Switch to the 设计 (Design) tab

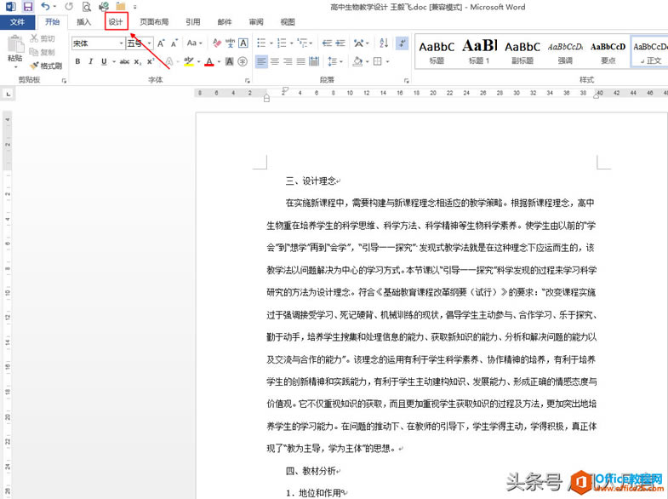pyautogui.click(x=116, y=22)
